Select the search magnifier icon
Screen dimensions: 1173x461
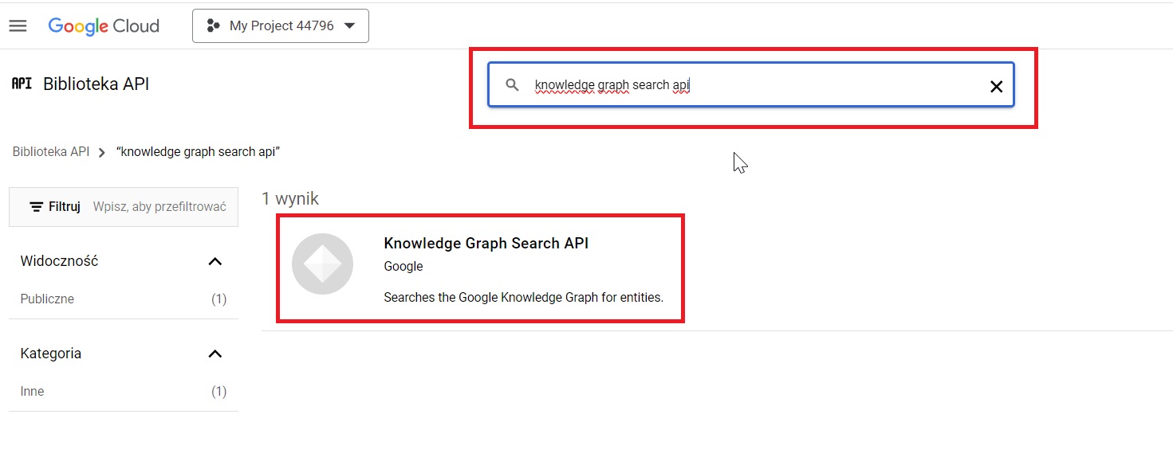511,84
